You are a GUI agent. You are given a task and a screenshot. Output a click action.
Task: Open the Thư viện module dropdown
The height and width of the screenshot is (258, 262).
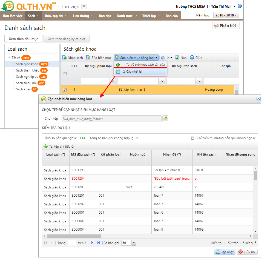click(x=84, y=7)
